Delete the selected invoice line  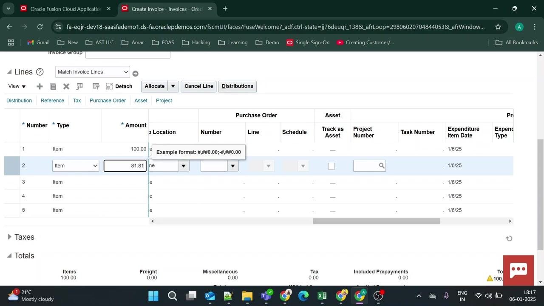[66, 86]
